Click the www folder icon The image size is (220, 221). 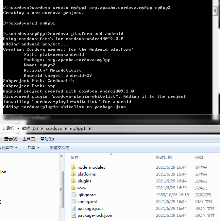point(74,188)
